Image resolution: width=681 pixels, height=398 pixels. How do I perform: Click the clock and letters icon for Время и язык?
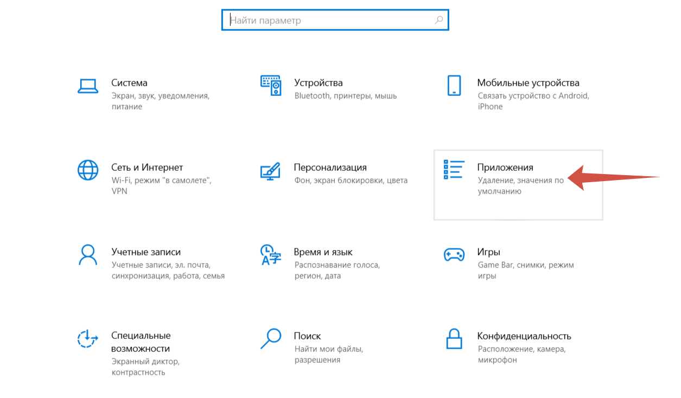[x=271, y=254]
